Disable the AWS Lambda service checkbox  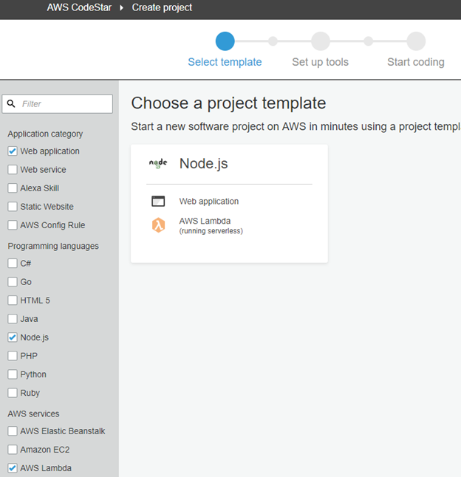[x=13, y=468]
